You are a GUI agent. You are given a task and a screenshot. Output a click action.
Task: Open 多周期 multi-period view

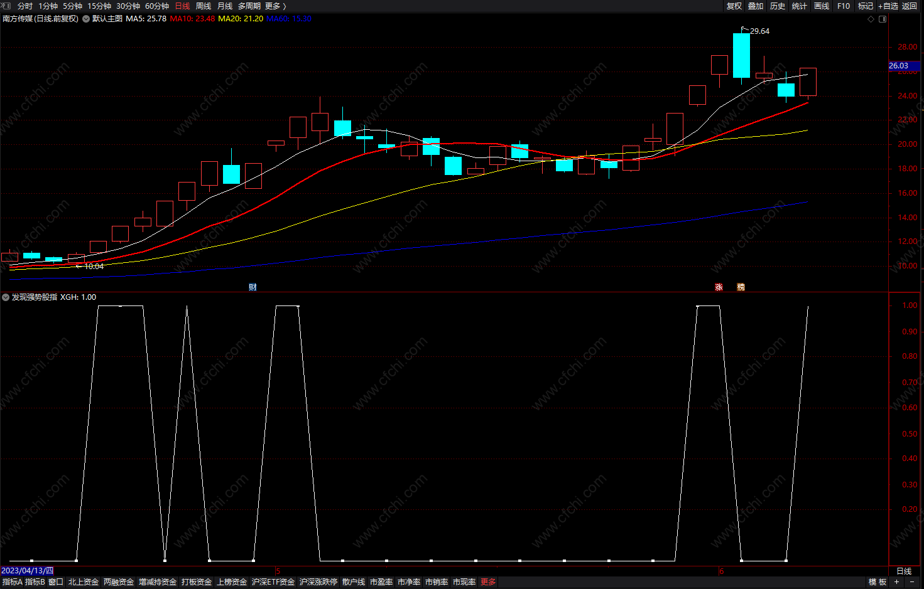coord(249,6)
